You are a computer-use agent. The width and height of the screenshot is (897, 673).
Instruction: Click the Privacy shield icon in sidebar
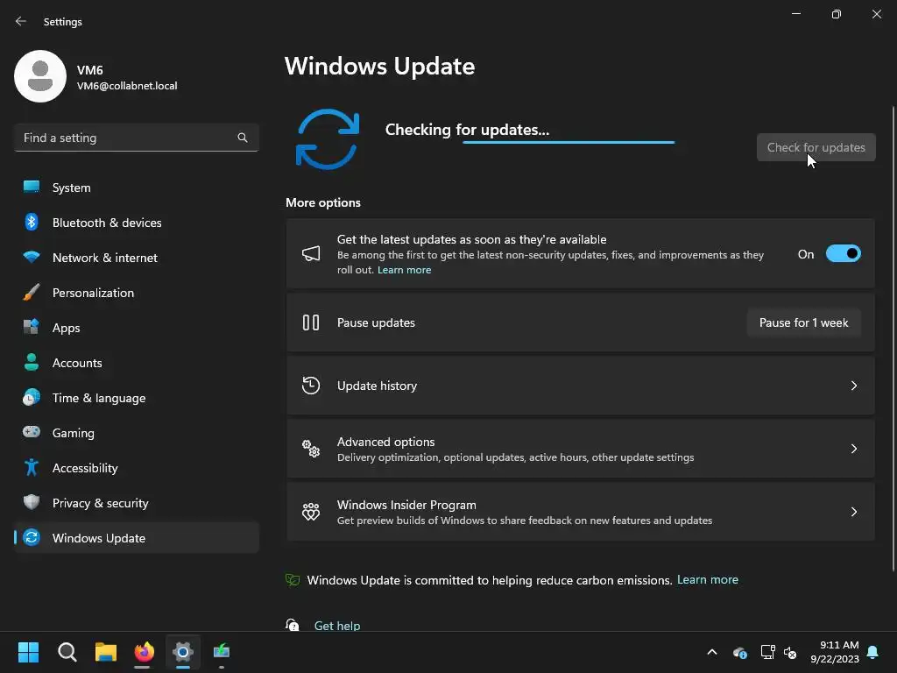[x=32, y=502]
